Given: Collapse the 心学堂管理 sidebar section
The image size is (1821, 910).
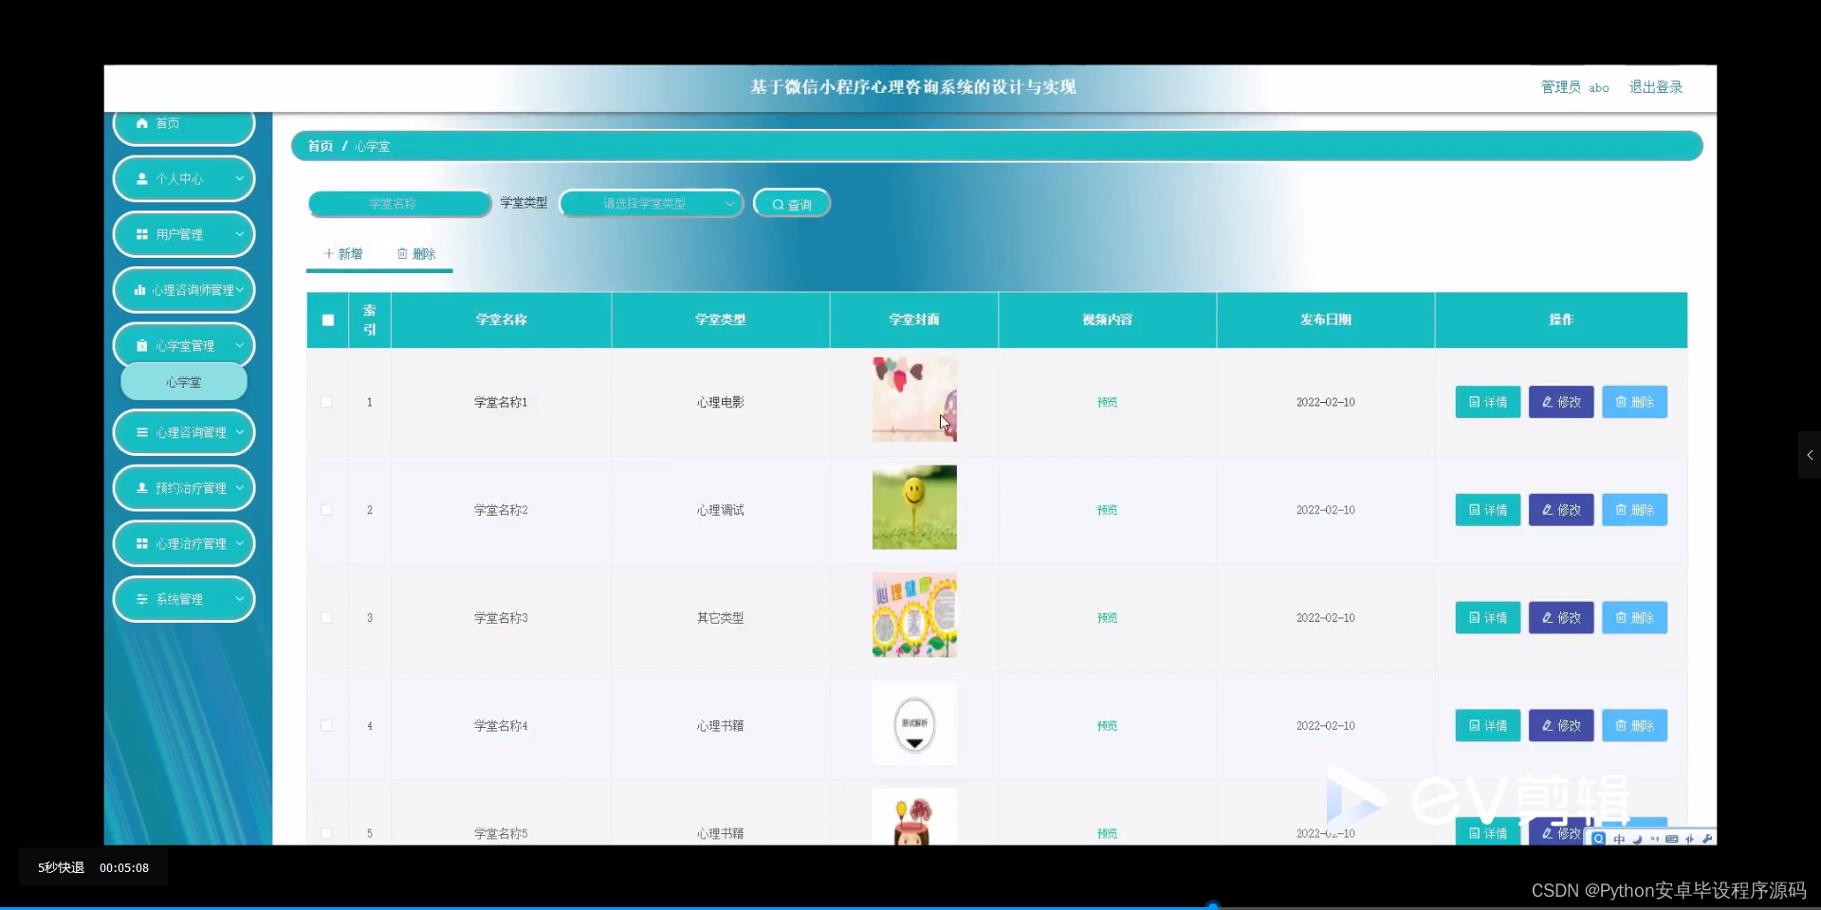Looking at the screenshot, I should point(183,345).
